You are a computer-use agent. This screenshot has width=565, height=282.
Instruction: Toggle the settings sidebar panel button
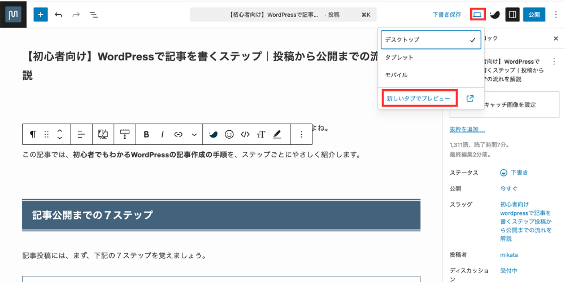(x=512, y=15)
